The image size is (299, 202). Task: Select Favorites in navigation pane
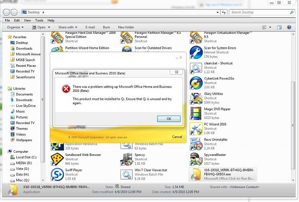click(x=20, y=37)
